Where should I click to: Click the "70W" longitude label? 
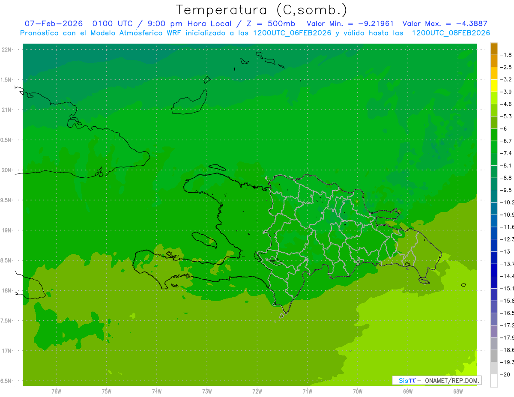pyautogui.click(x=358, y=391)
